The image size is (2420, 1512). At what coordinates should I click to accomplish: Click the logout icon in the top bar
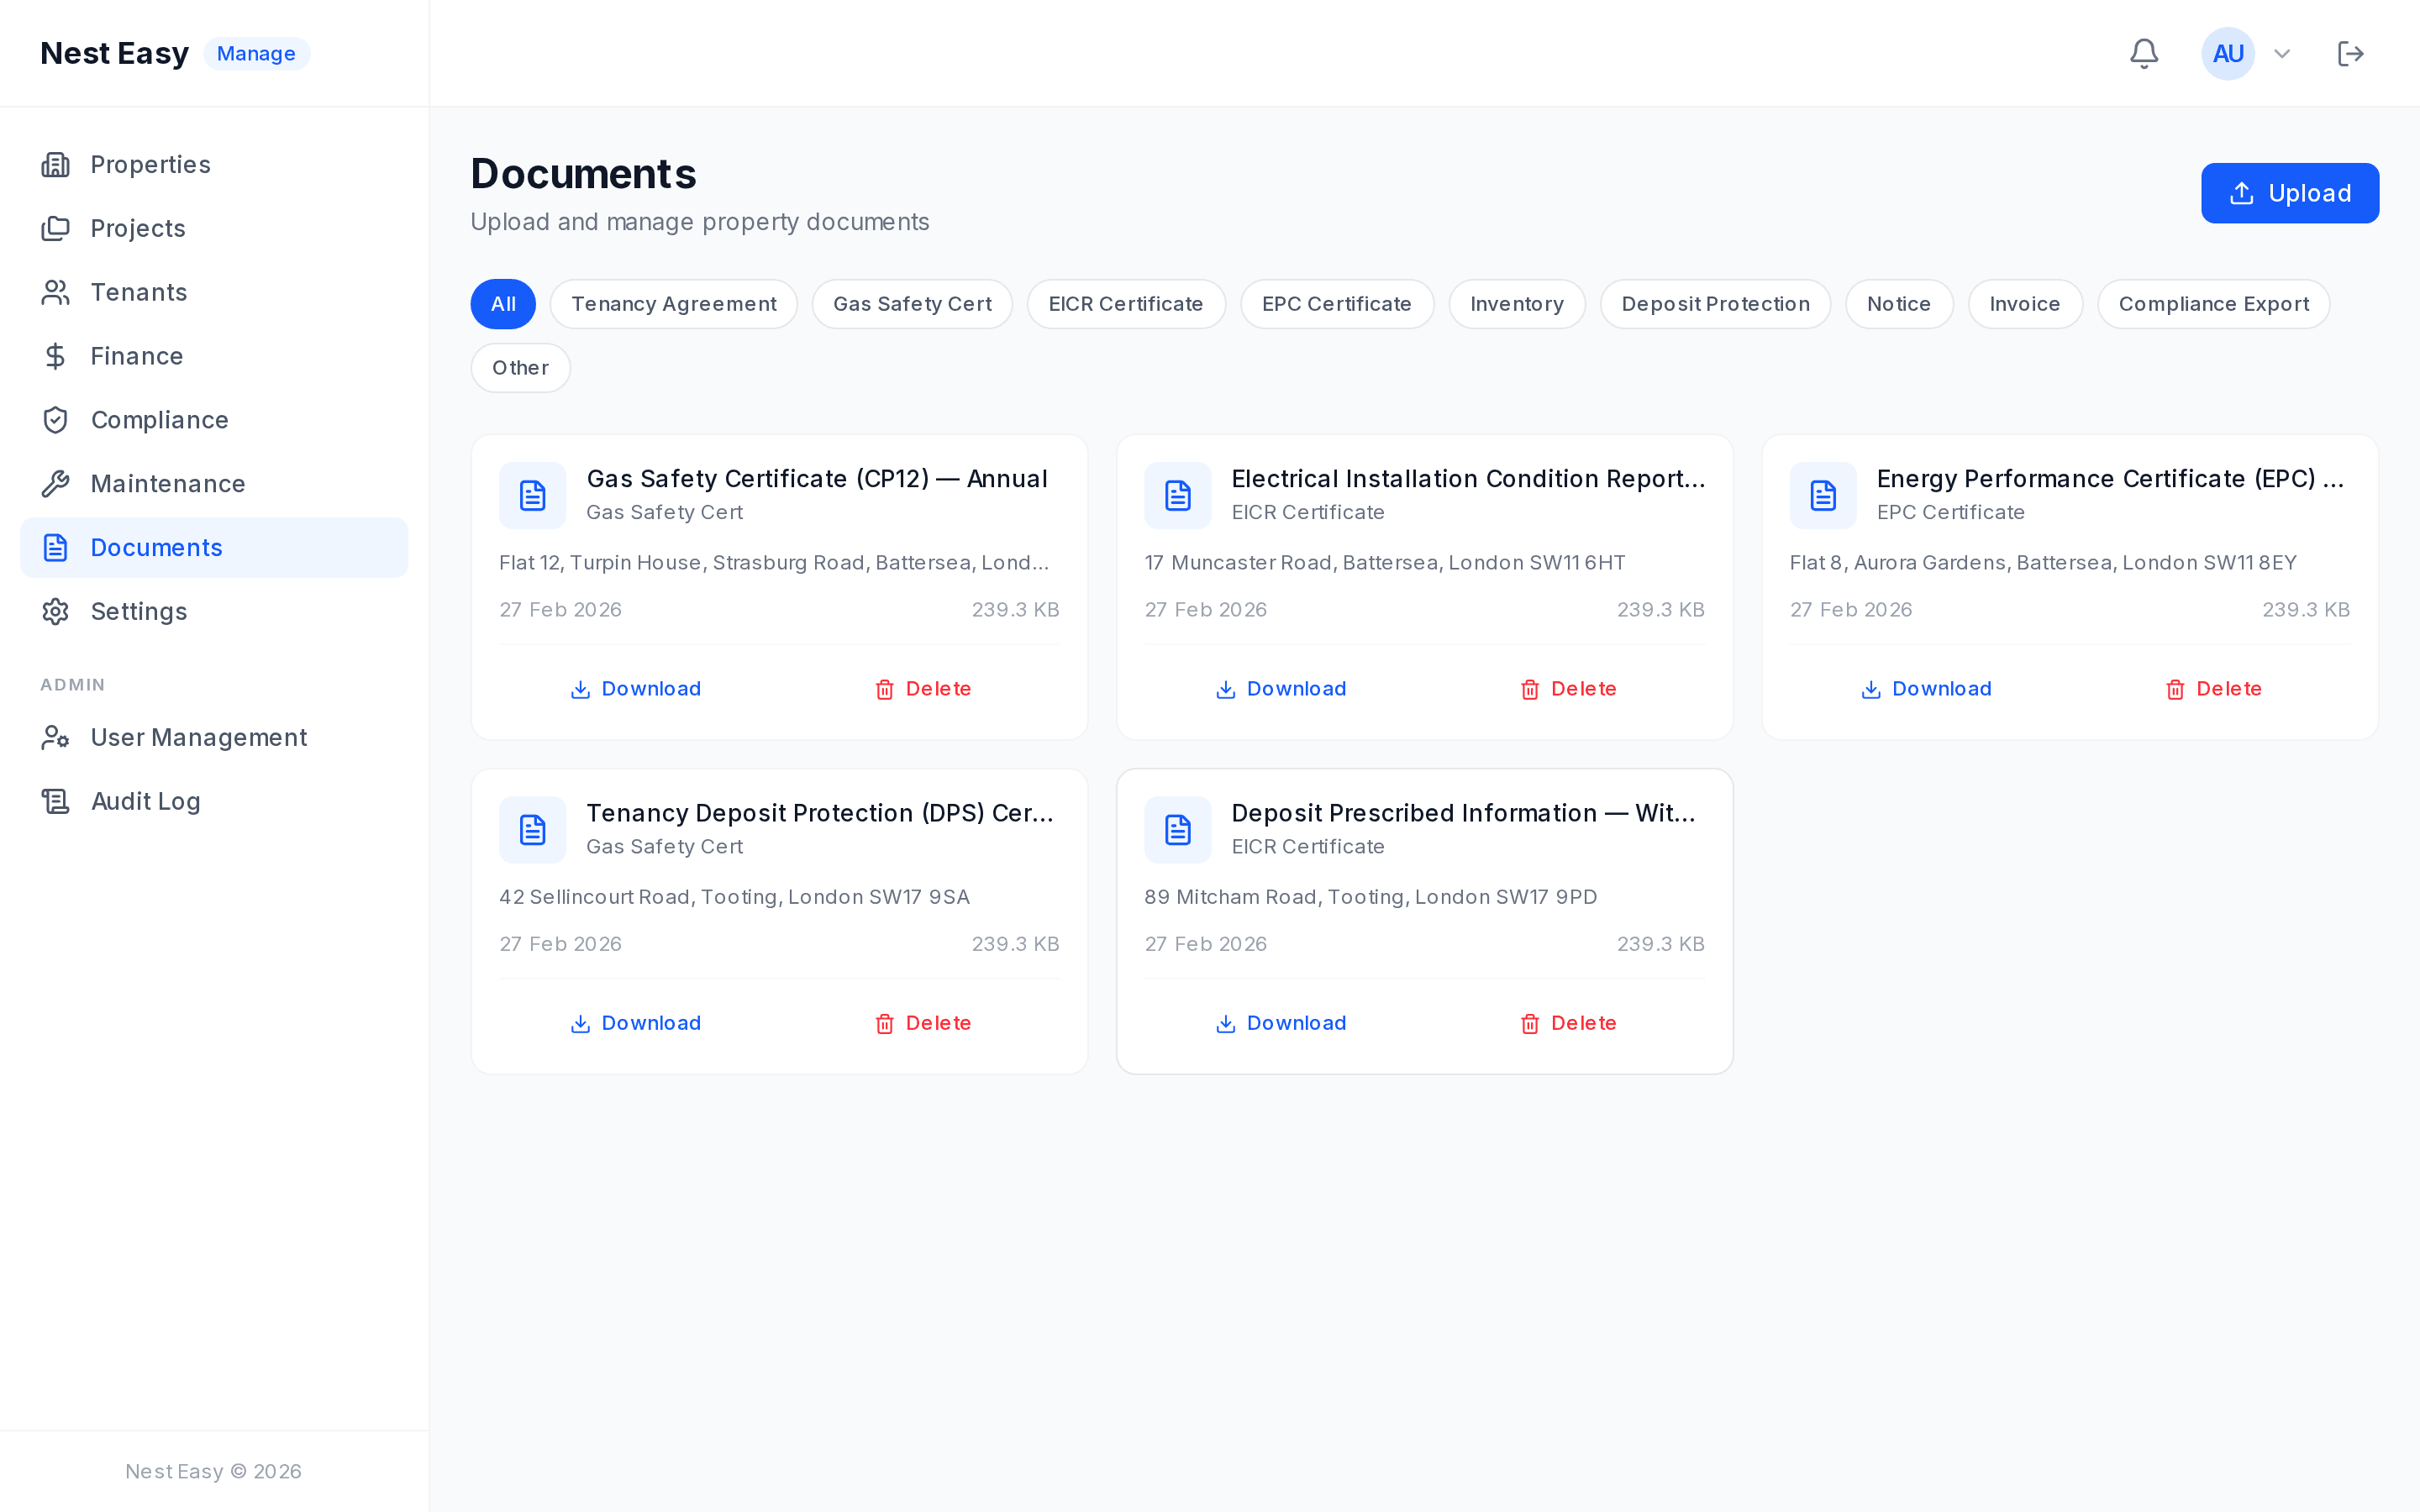[x=2350, y=53]
